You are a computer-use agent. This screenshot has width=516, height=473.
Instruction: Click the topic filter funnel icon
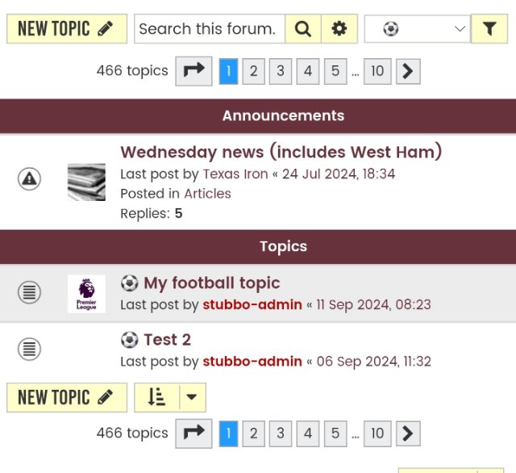pos(489,29)
